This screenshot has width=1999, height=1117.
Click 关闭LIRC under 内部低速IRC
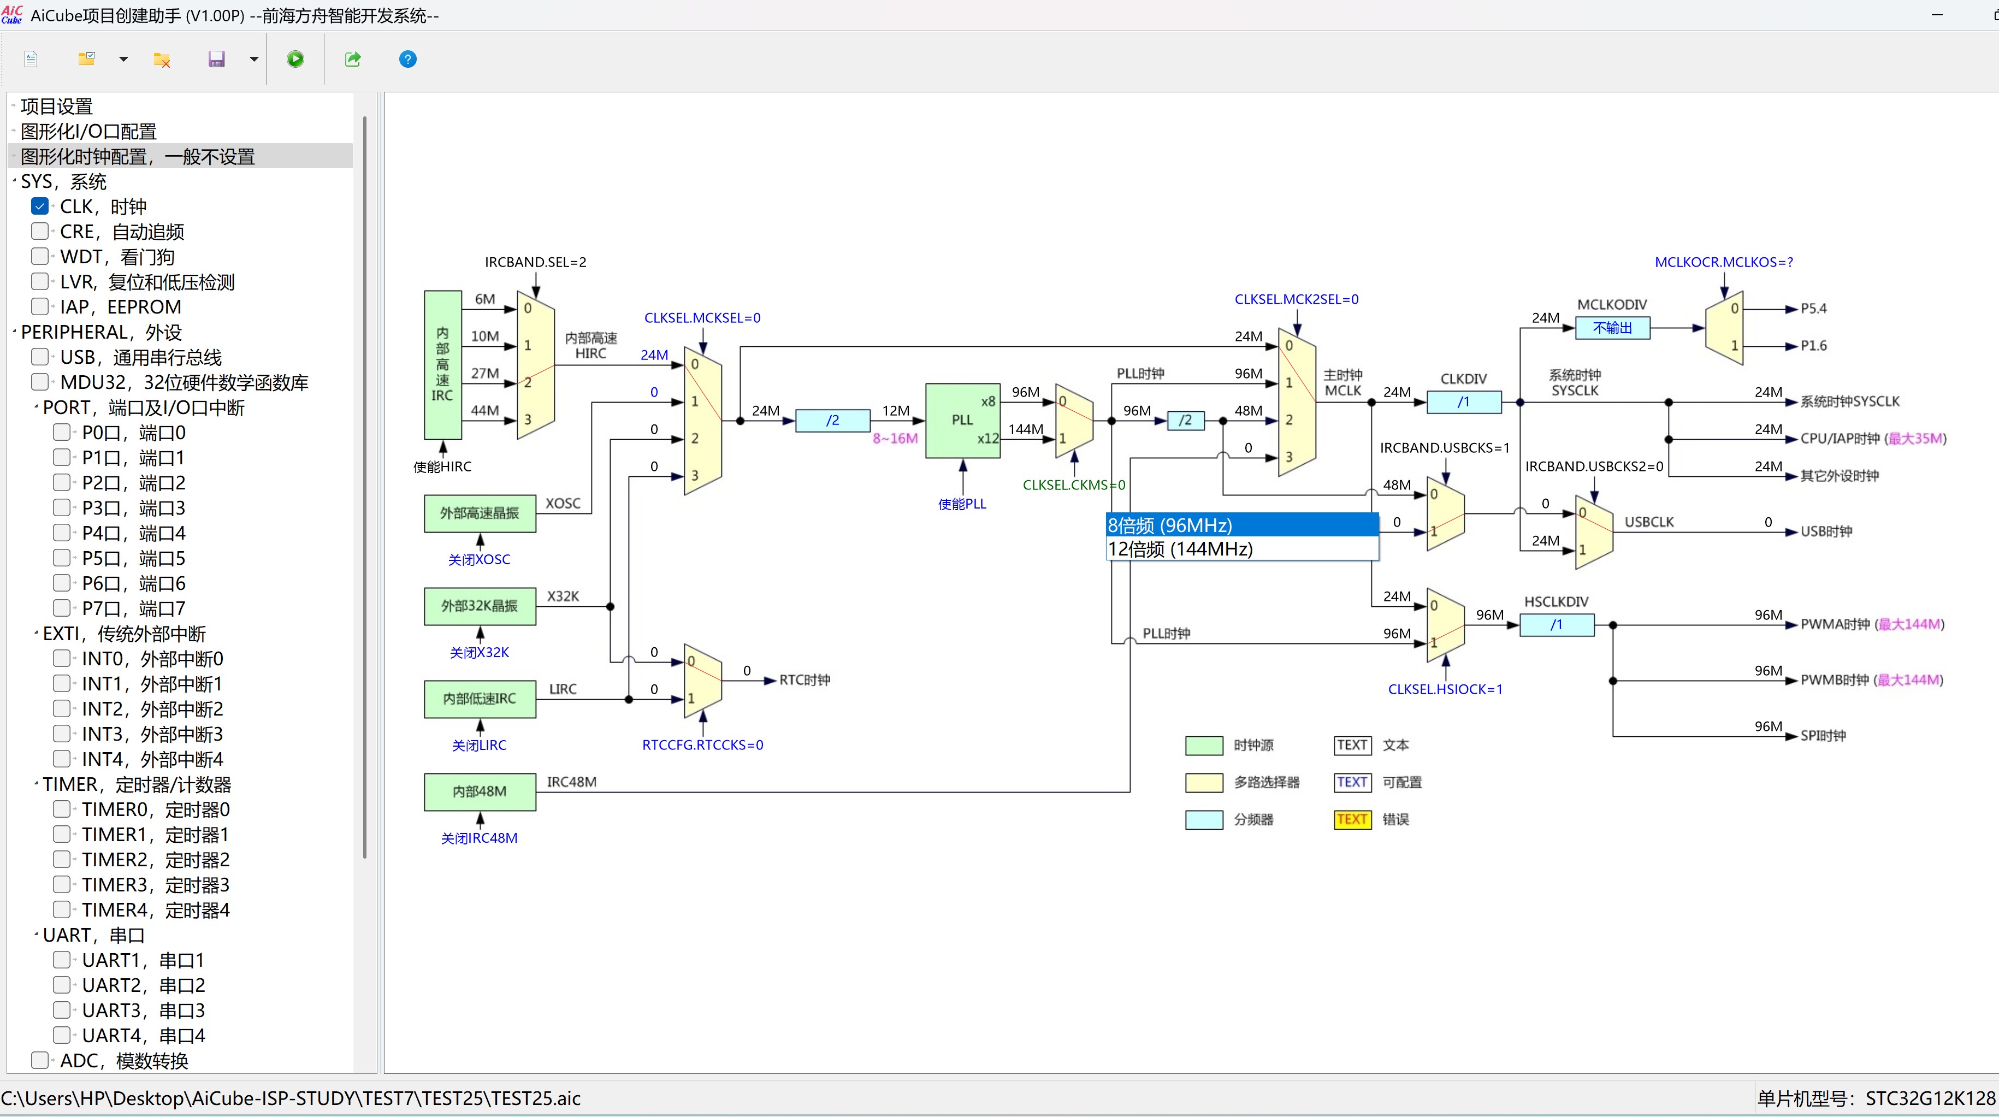479,745
